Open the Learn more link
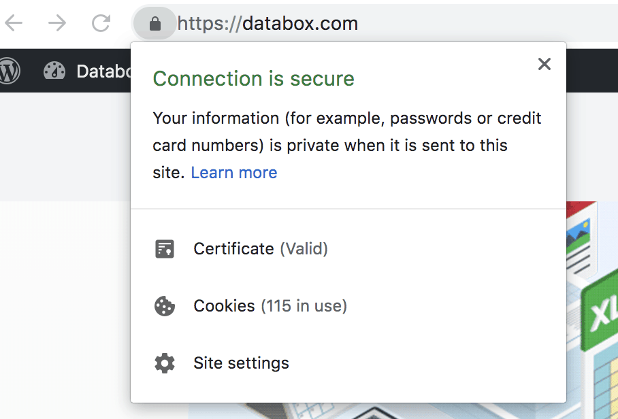 [x=234, y=173]
